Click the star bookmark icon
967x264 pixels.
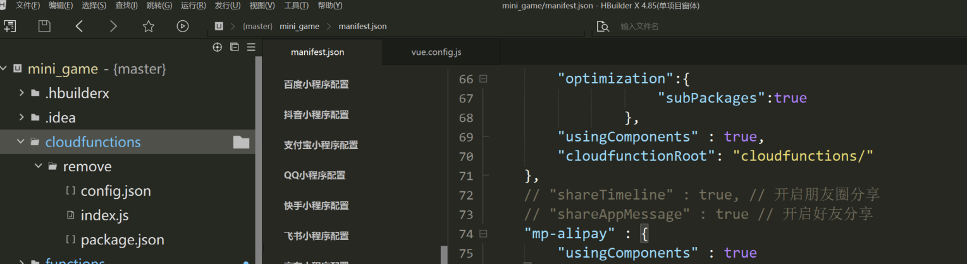click(148, 26)
